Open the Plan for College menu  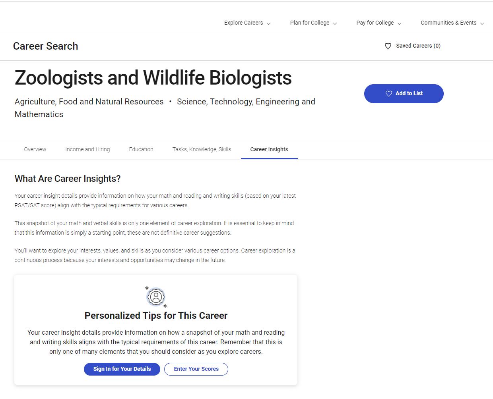pos(309,23)
